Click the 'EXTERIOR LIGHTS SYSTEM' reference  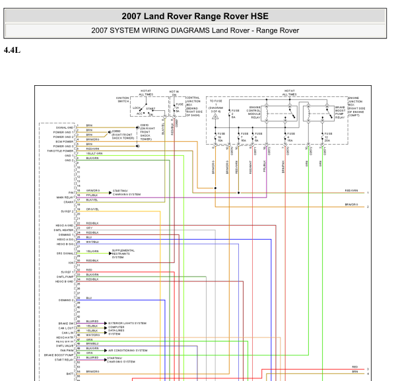pyautogui.click(x=127, y=323)
